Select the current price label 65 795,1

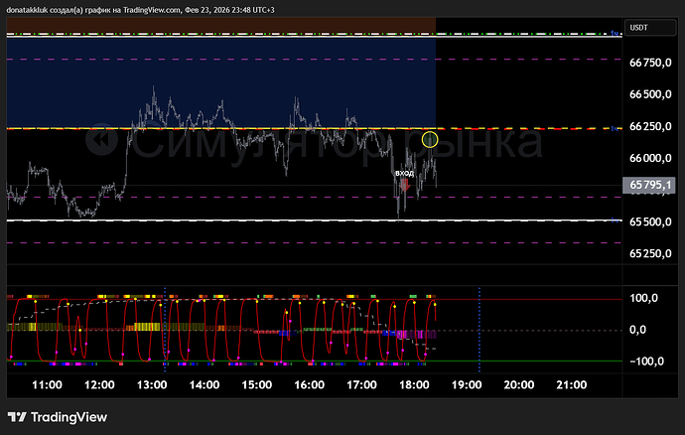click(x=649, y=185)
